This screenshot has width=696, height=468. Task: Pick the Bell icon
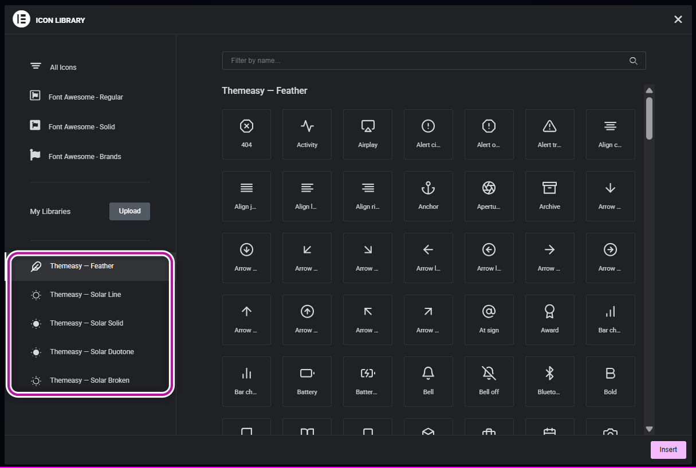tap(428, 382)
